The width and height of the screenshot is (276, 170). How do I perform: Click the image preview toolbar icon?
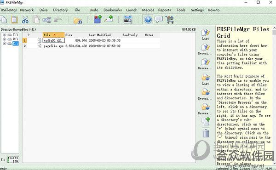pos(128,19)
